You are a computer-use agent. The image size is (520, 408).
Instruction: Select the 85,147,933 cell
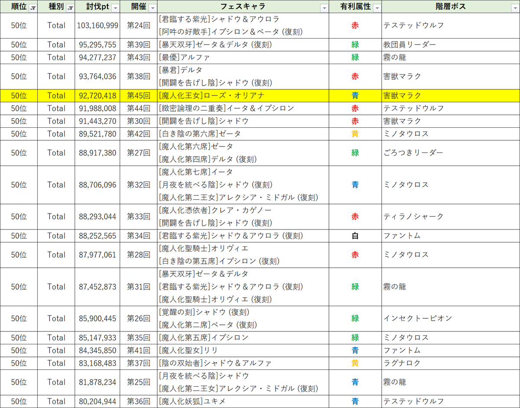click(97, 337)
